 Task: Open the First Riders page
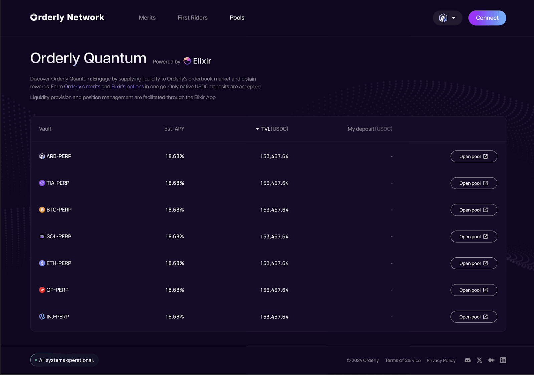point(193,18)
